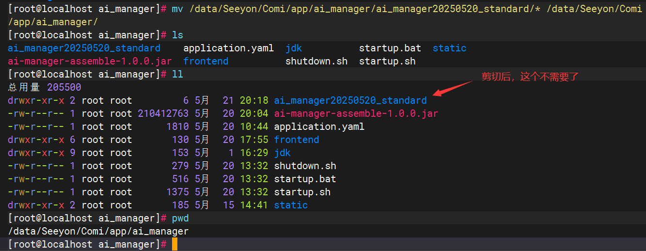Click static in the ls output row
Screen dimensions: 646x251
449,48
